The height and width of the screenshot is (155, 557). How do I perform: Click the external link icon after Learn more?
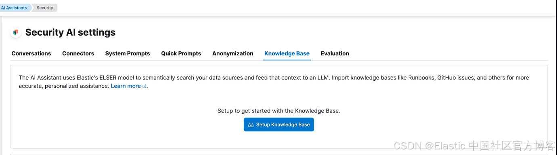coord(144,86)
